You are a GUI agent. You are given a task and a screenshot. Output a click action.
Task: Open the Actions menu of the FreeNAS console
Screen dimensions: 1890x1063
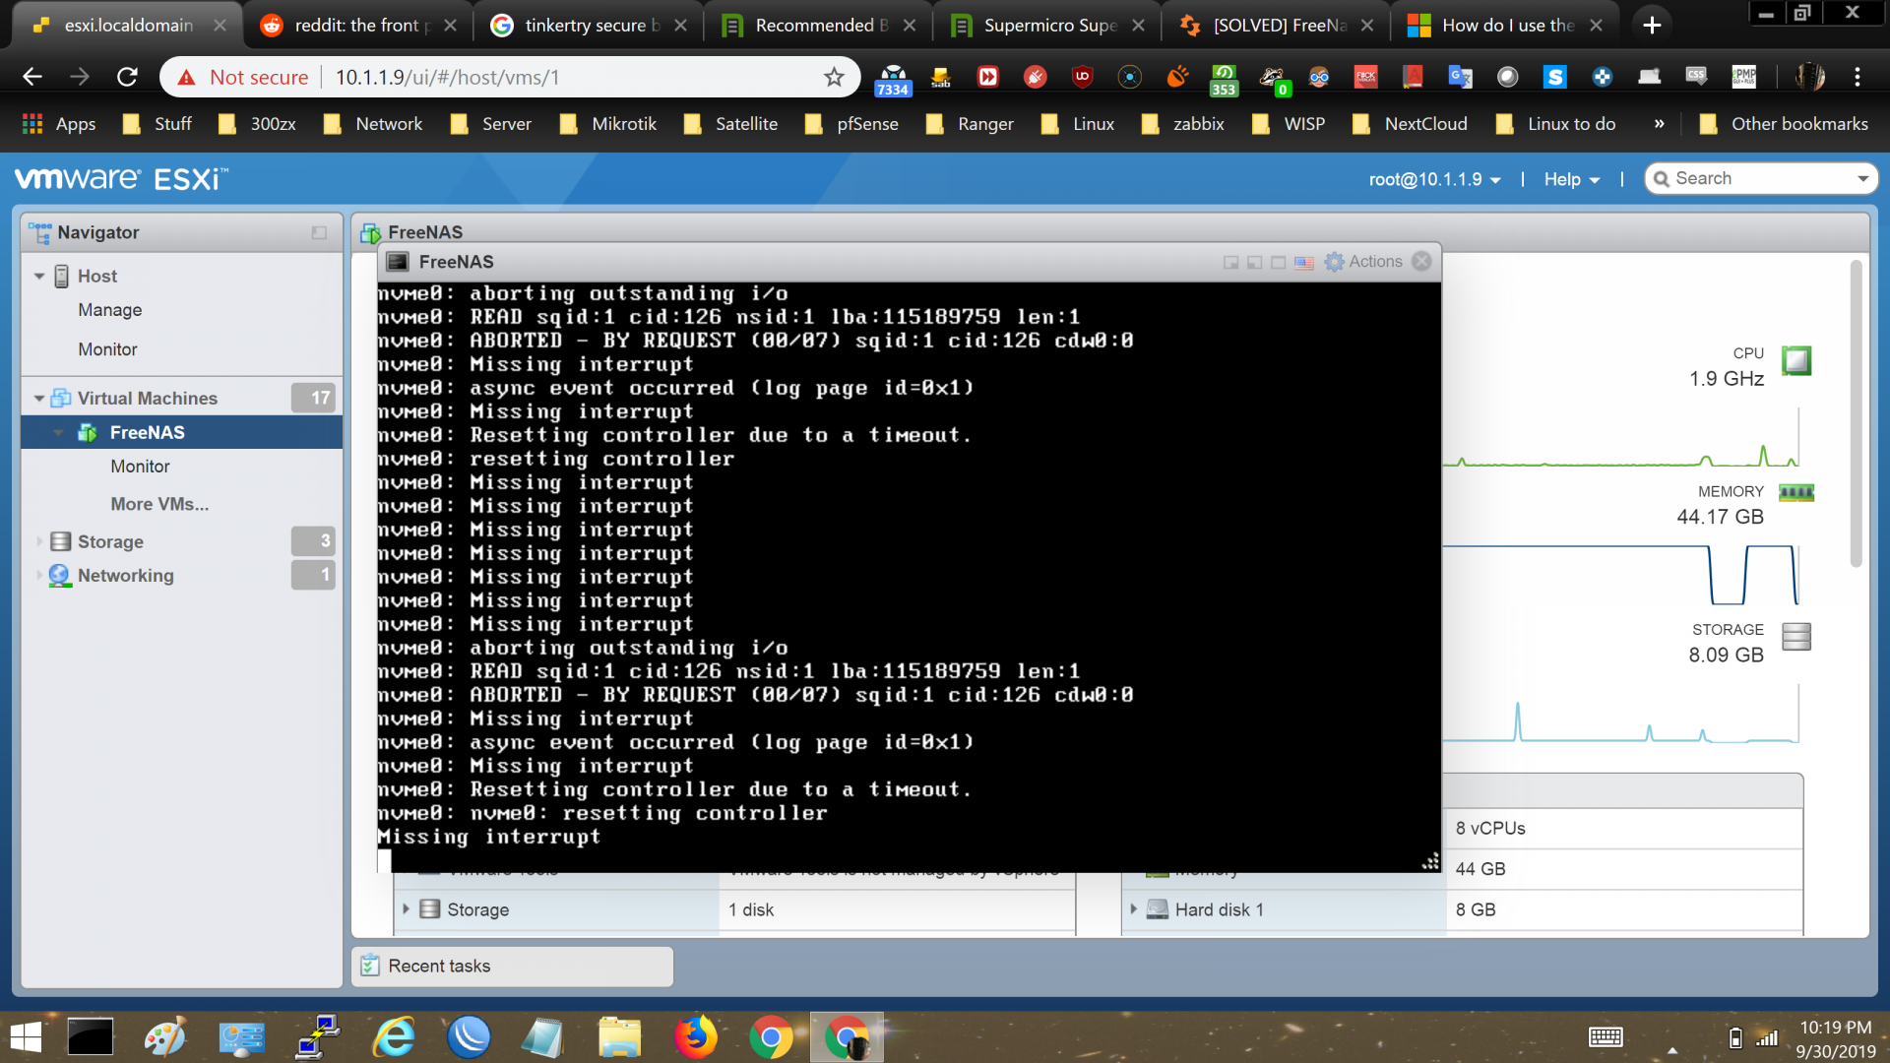1363,262
